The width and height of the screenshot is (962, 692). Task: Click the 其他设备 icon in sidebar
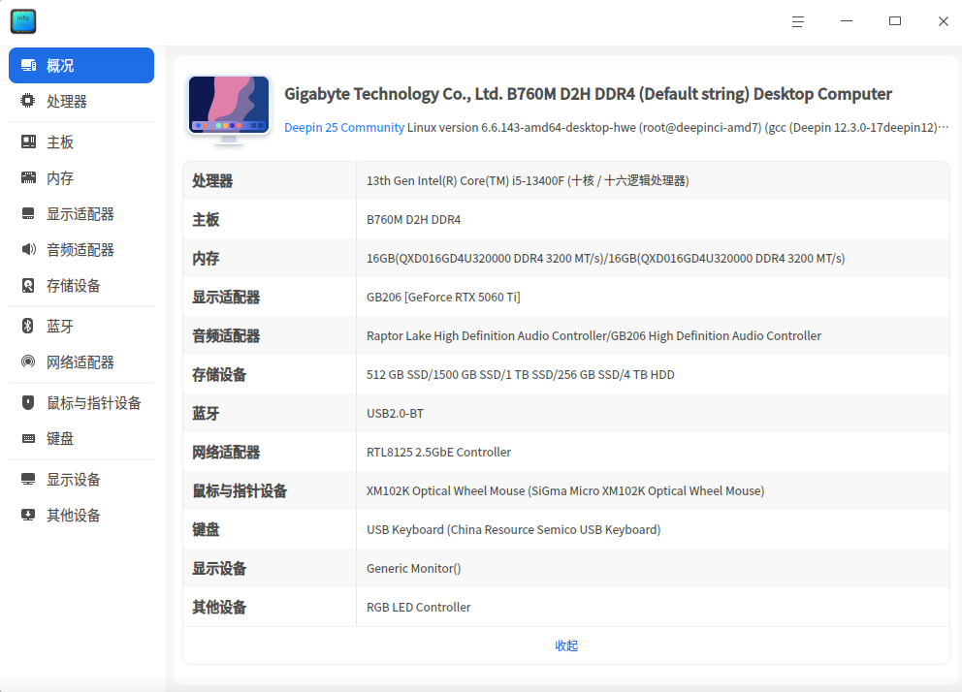coord(28,515)
